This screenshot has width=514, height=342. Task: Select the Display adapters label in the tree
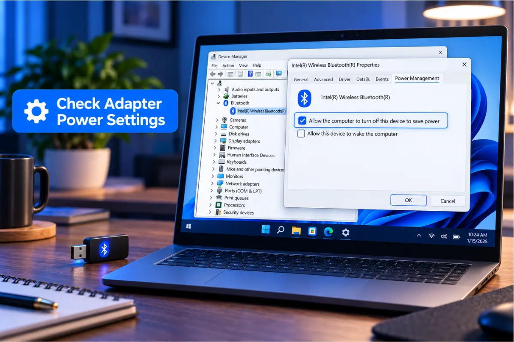click(244, 141)
